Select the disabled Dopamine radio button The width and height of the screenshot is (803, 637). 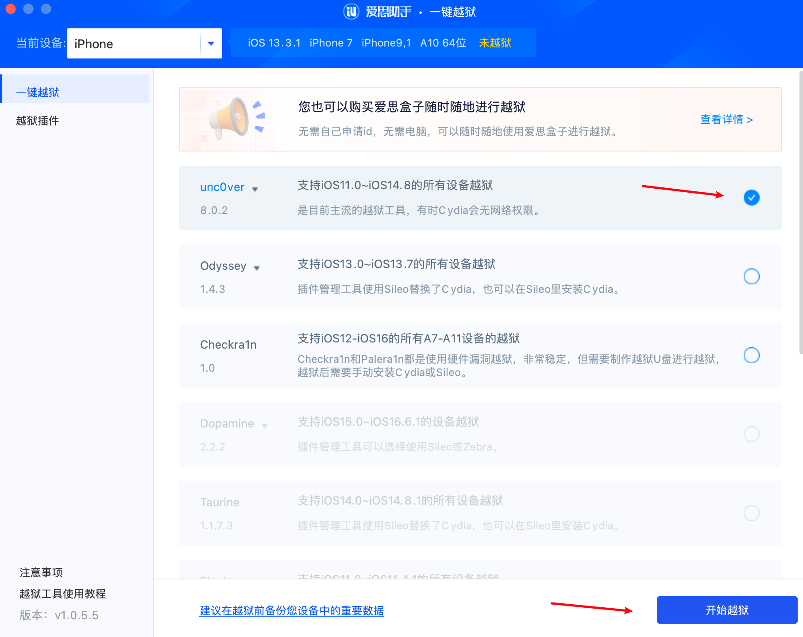pyautogui.click(x=751, y=434)
